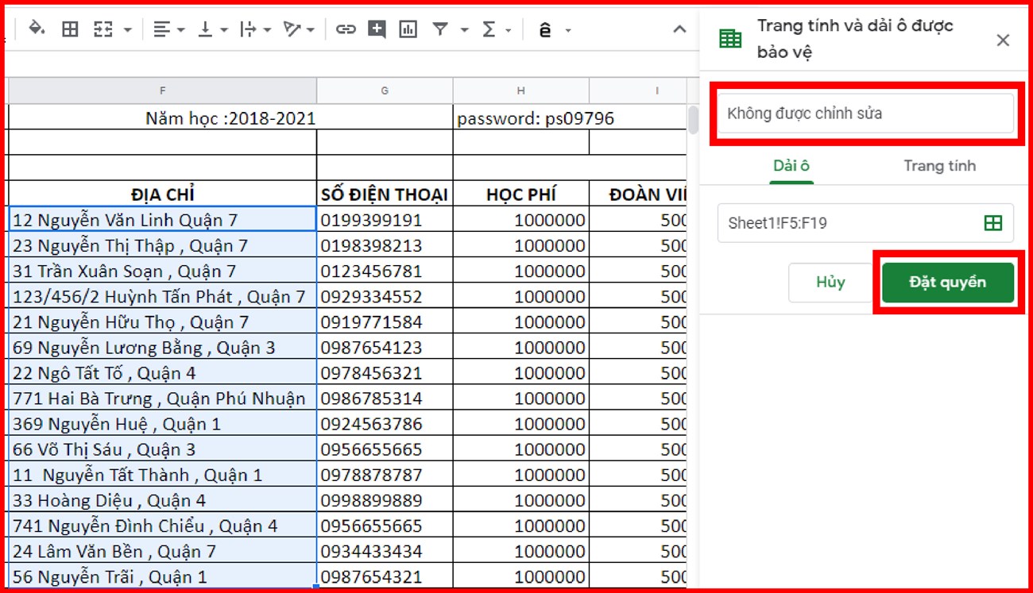Viewport: 1033px width, 593px height.
Task: Insert a chart icon
Action: (408, 29)
